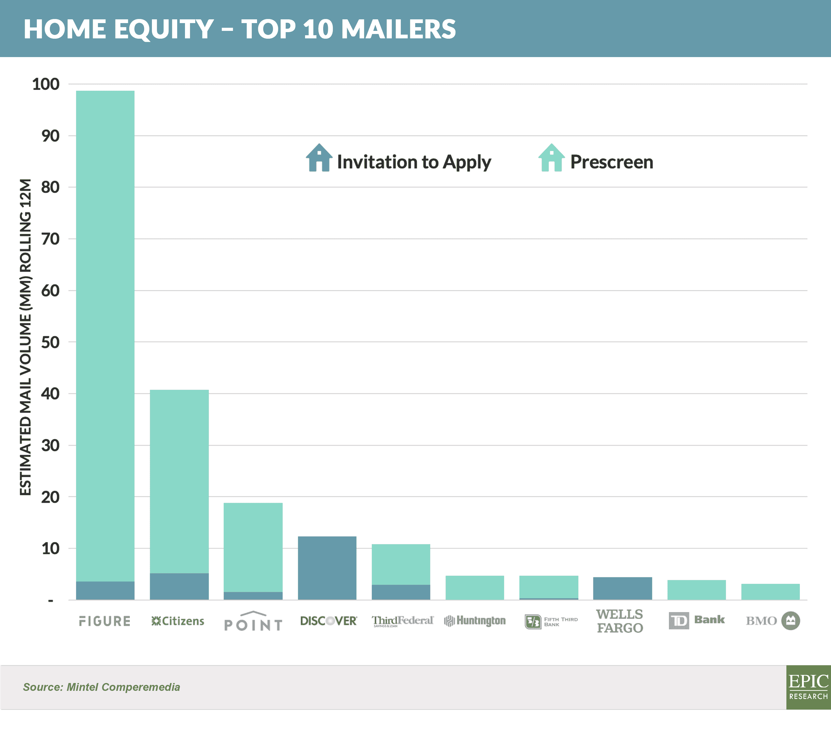Click Citizens' Invitation to Apply segment
The height and width of the screenshot is (732, 831).
[x=179, y=586]
